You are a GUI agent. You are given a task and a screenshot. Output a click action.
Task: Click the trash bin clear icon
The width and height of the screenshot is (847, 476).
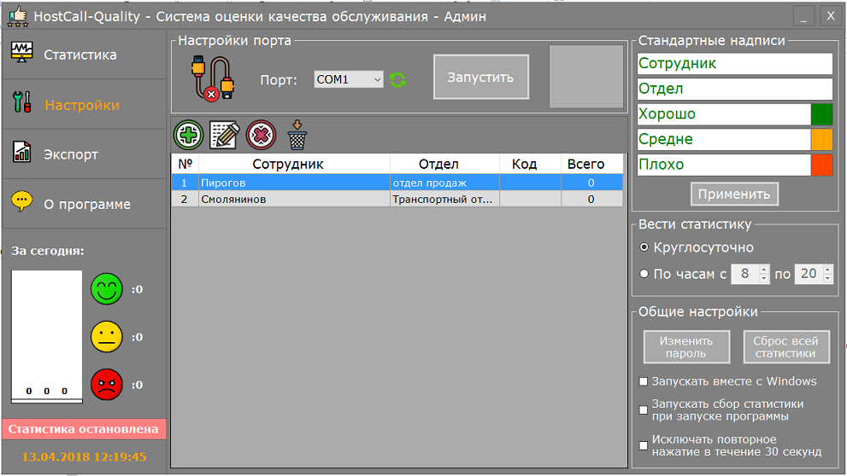(x=297, y=135)
